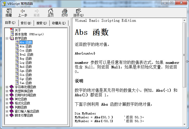Click the question icon beside Rnd 函数
This screenshot has height=129, width=189.
tap(17, 67)
